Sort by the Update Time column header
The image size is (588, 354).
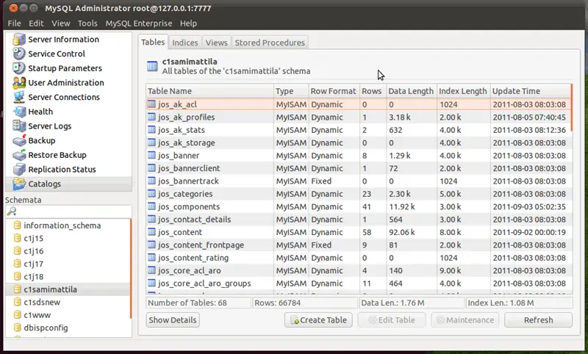tap(531, 91)
